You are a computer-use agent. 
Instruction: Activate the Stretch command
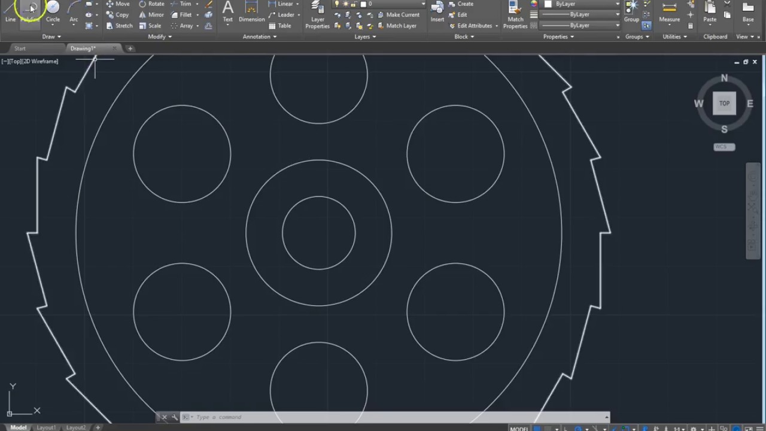pos(120,26)
